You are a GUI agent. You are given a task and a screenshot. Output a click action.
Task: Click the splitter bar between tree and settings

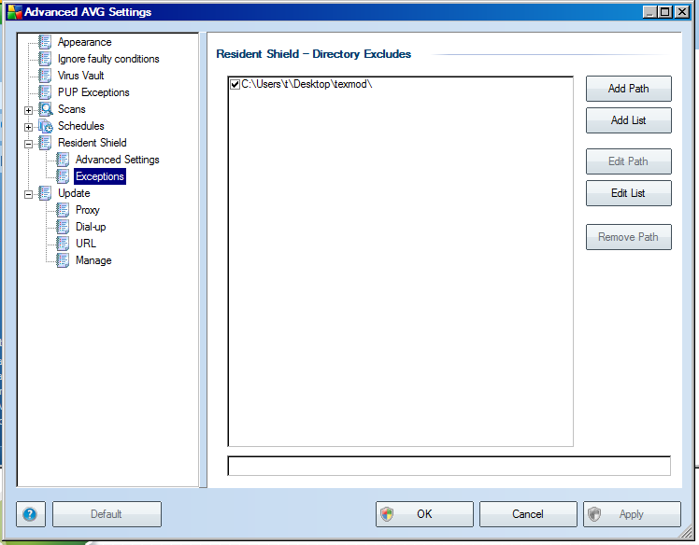[x=204, y=260]
